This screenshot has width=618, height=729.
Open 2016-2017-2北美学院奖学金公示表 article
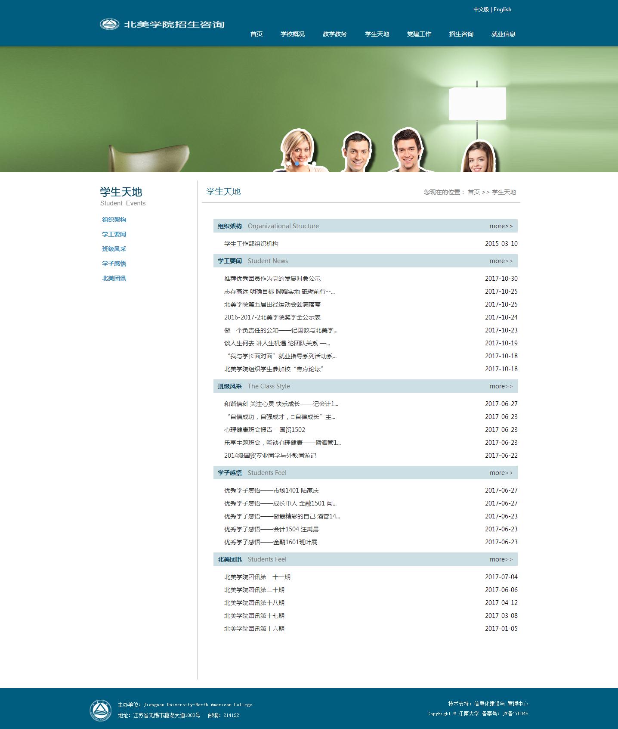tap(272, 317)
